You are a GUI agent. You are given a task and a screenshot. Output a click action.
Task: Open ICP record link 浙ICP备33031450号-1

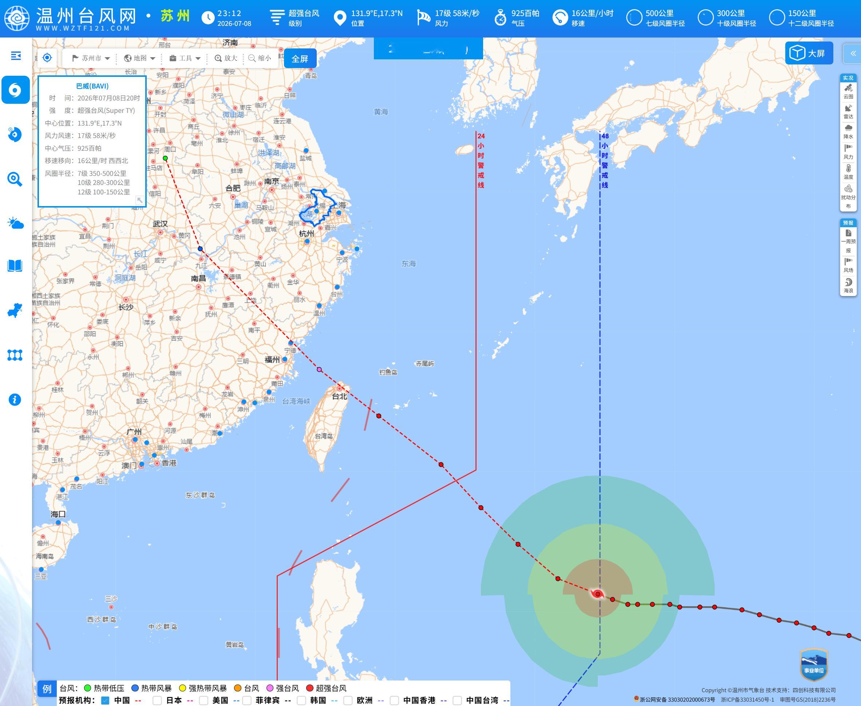click(x=747, y=699)
